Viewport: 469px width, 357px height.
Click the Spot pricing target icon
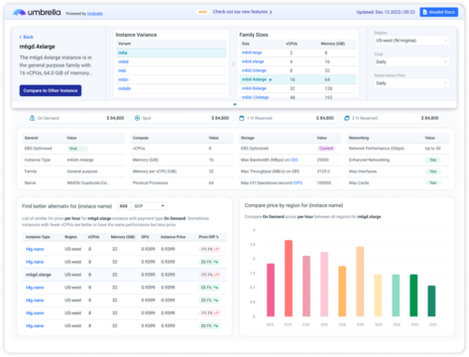137,118
